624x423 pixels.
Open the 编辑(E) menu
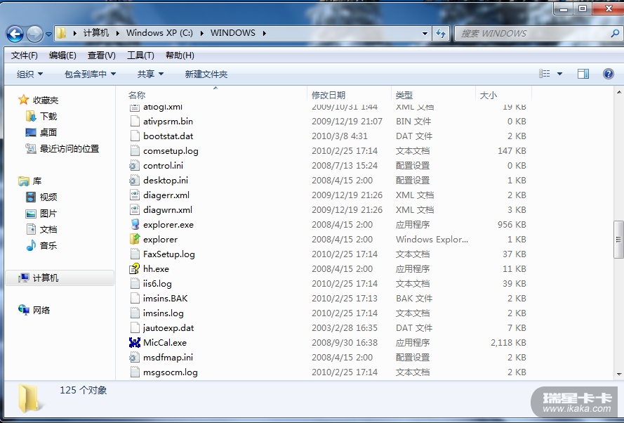coord(62,56)
